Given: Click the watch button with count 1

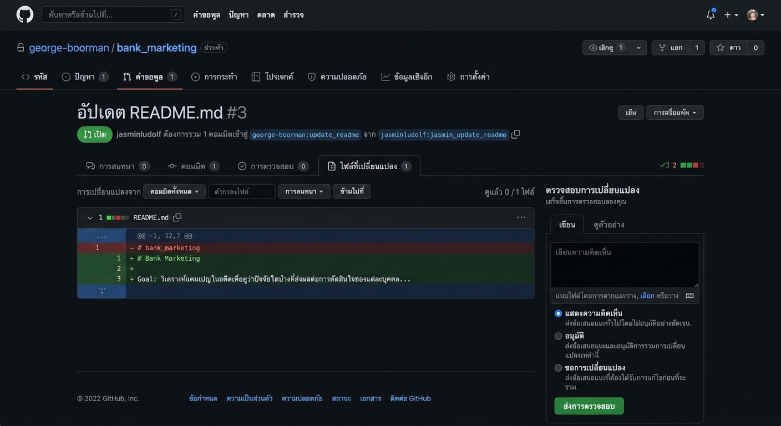Looking at the screenshot, I should [607, 48].
